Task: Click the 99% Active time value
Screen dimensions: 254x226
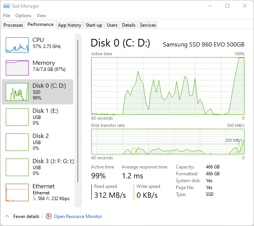Action: click(x=98, y=176)
